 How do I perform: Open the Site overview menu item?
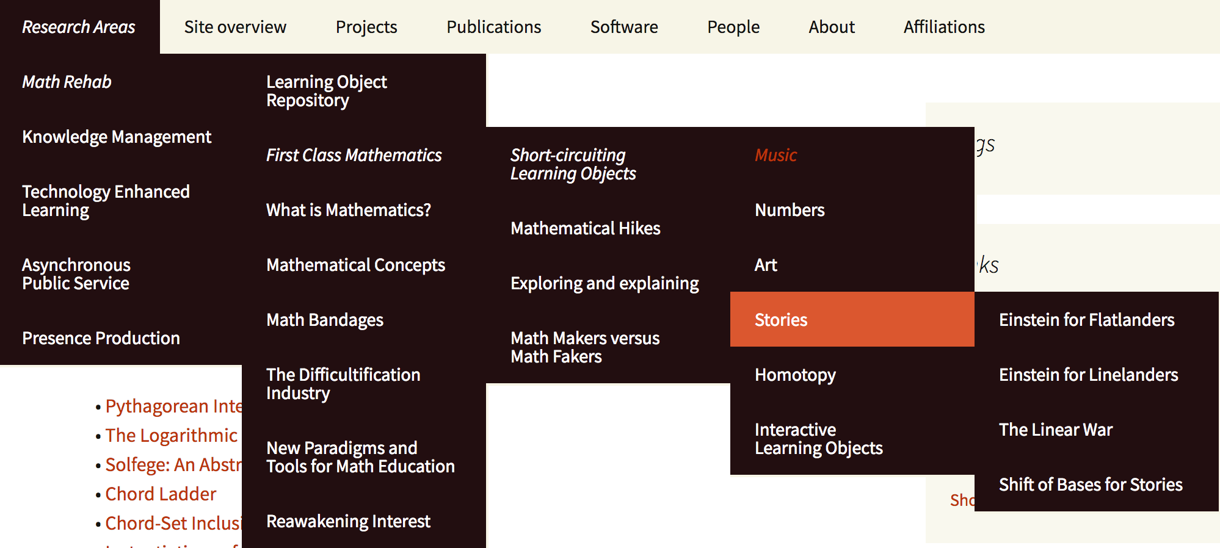235,27
